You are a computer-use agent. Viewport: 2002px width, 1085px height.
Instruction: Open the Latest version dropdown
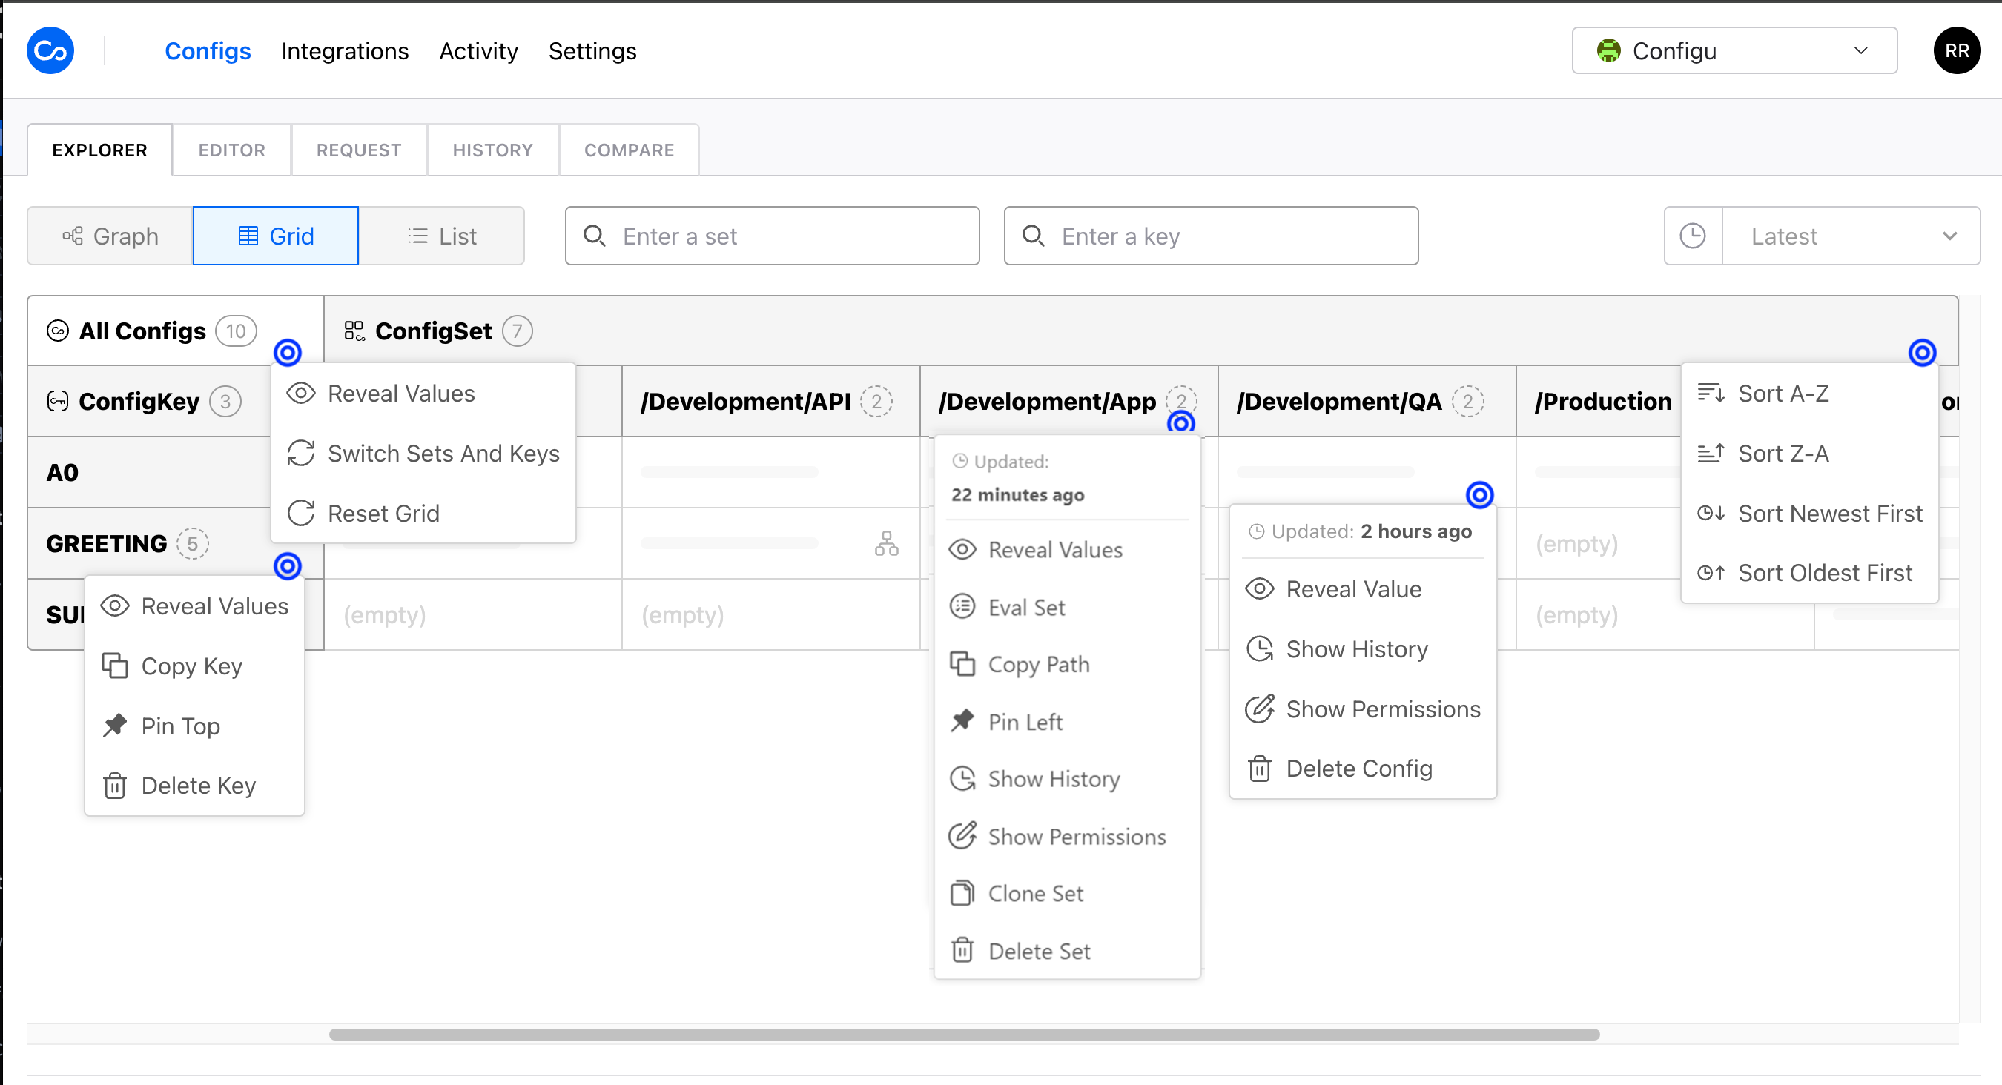coord(1851,236)
